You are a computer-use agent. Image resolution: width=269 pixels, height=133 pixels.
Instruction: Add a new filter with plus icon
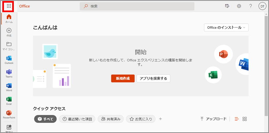coord(160,119)
